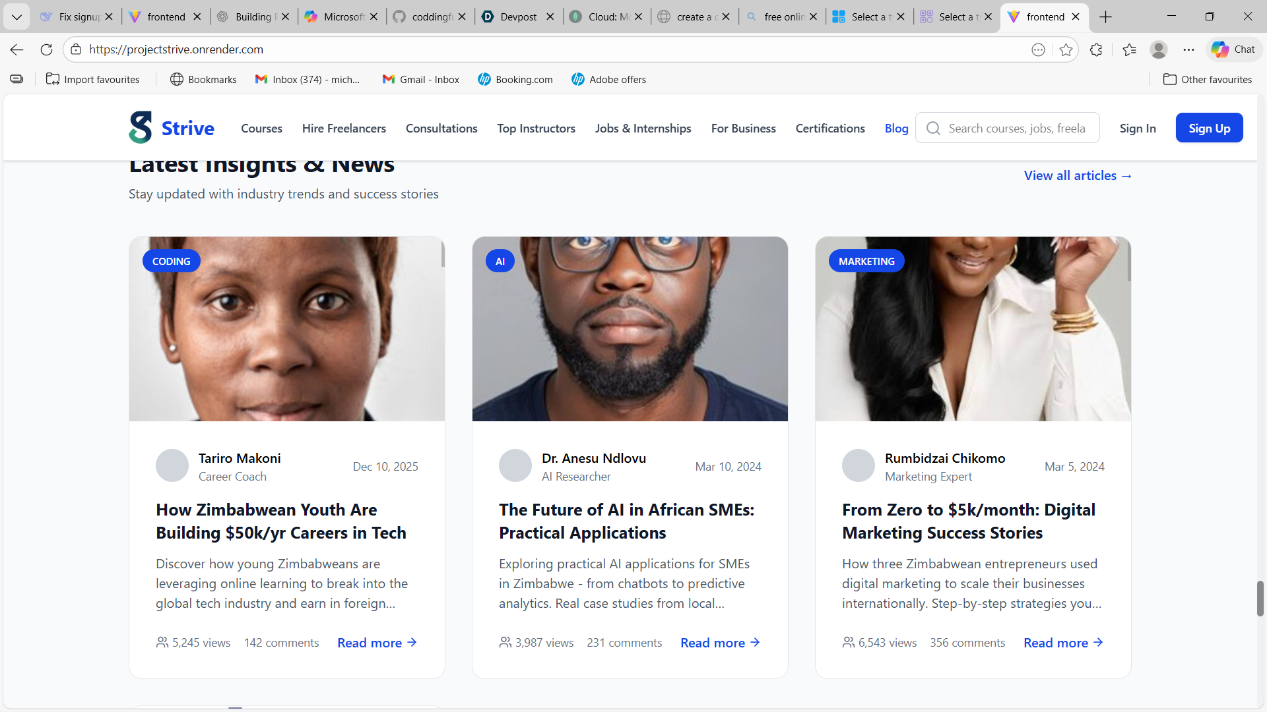Screen dimensions: 1267x712
Task: Expand tab search dropdown arrow
Action: coord(16,16)
